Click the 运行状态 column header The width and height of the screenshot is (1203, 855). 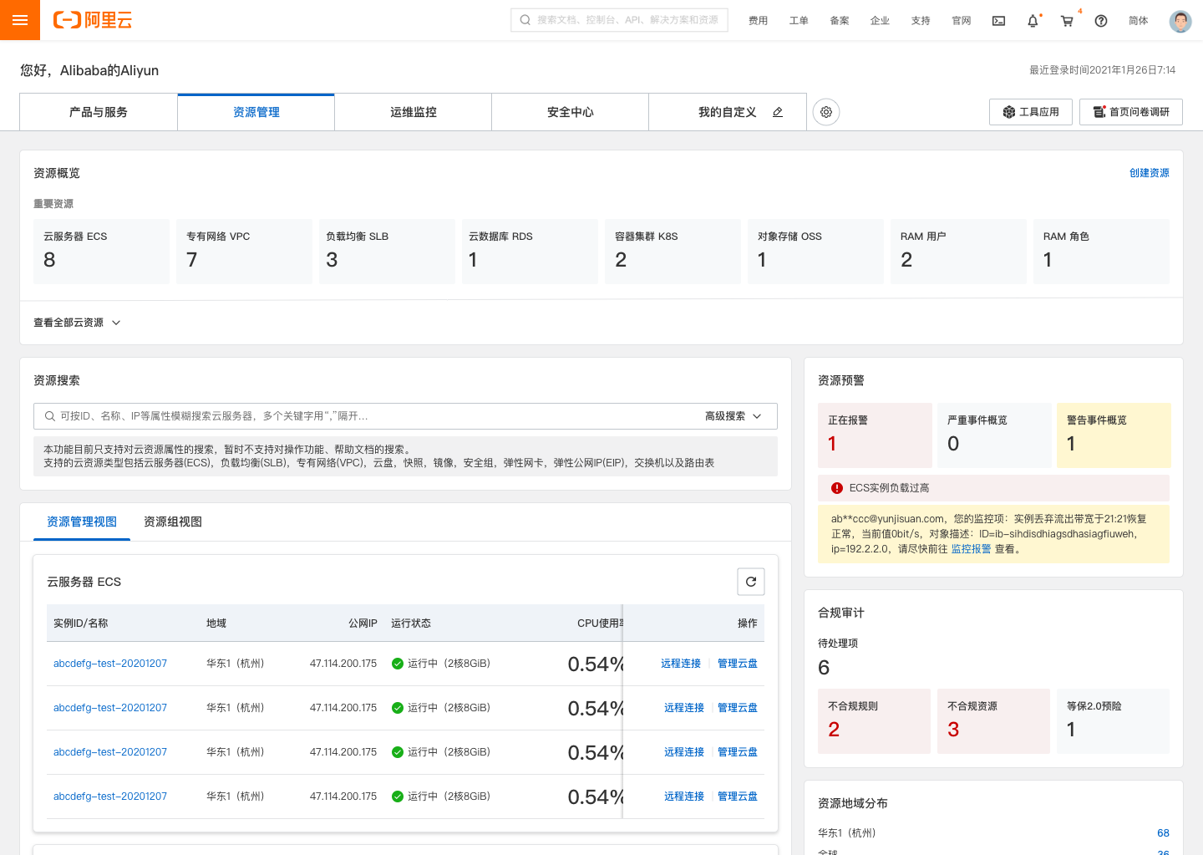(x=411, y=623)
